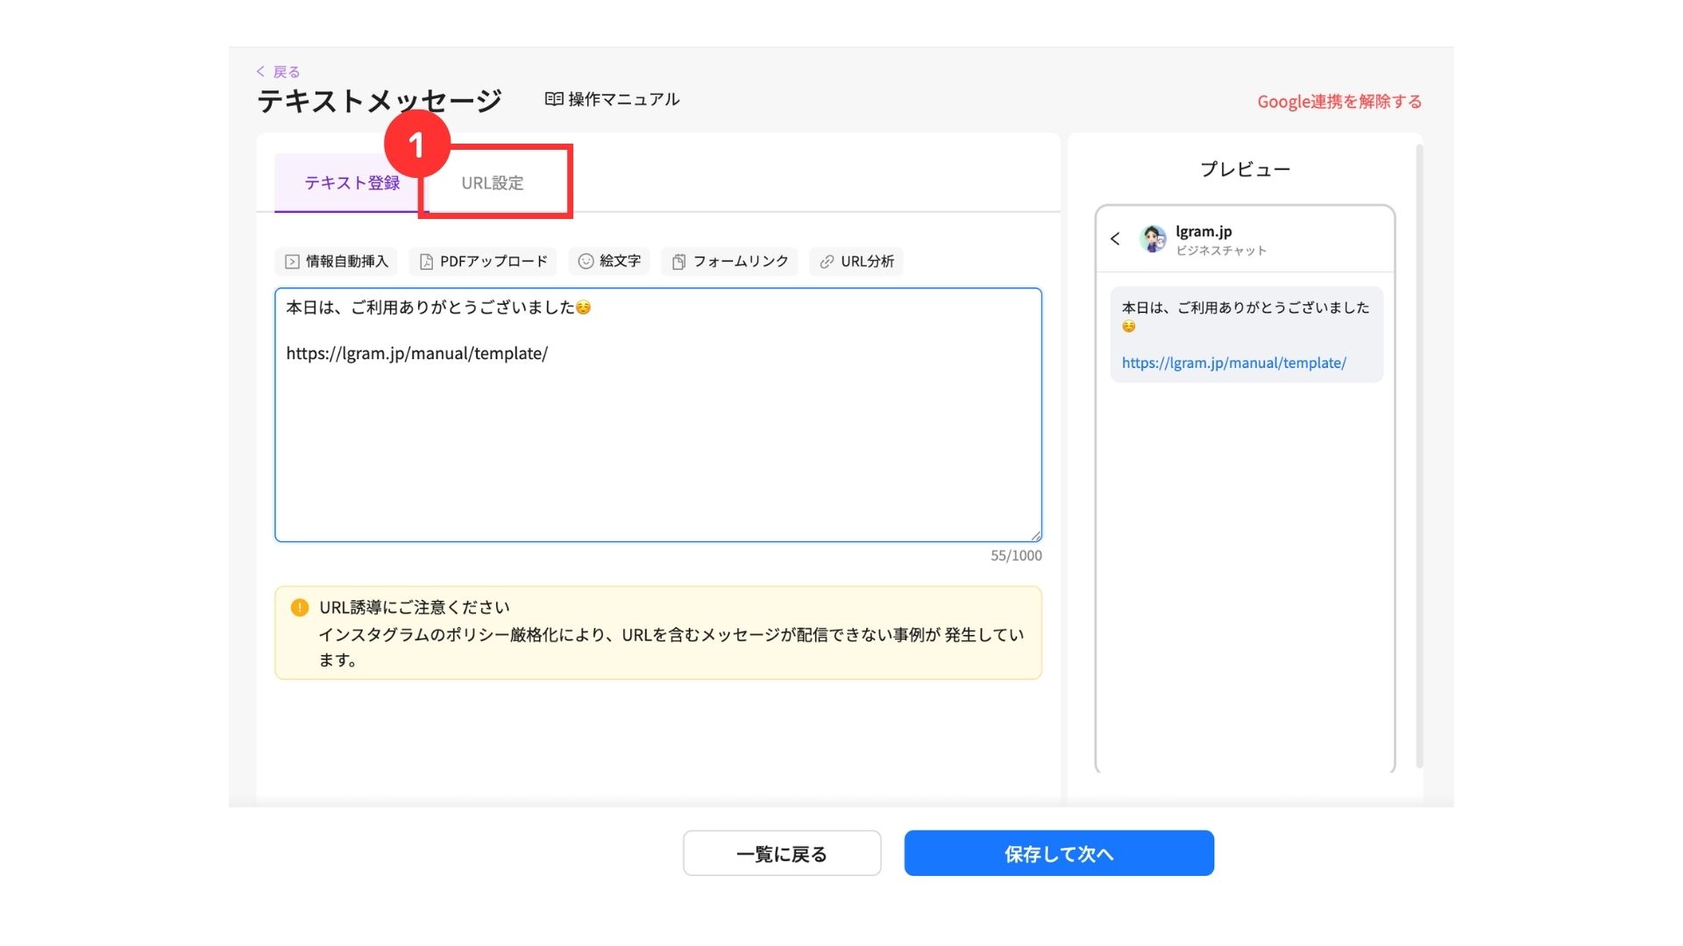Click inside the message text area
This screenshot has width=1683, height=946.
pyautogui.click(x=657, y=438)
